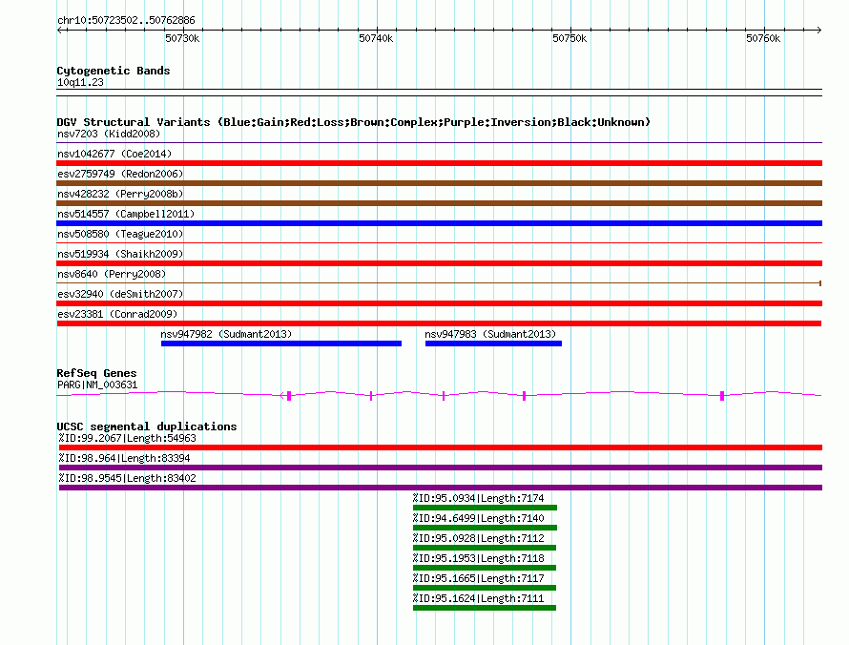
Task: Select the %ID:98.964|Length:83394 label
Action: click(x=125, y=458)
